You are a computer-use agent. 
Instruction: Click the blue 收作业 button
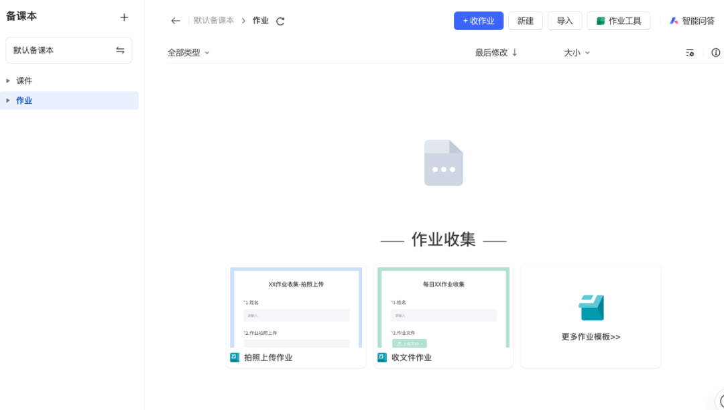click(x=478, y=21)
